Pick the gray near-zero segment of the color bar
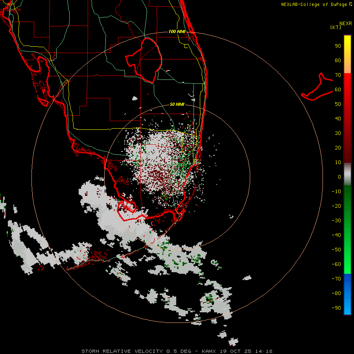Screen dimensions: 354x354 (347, 174)
